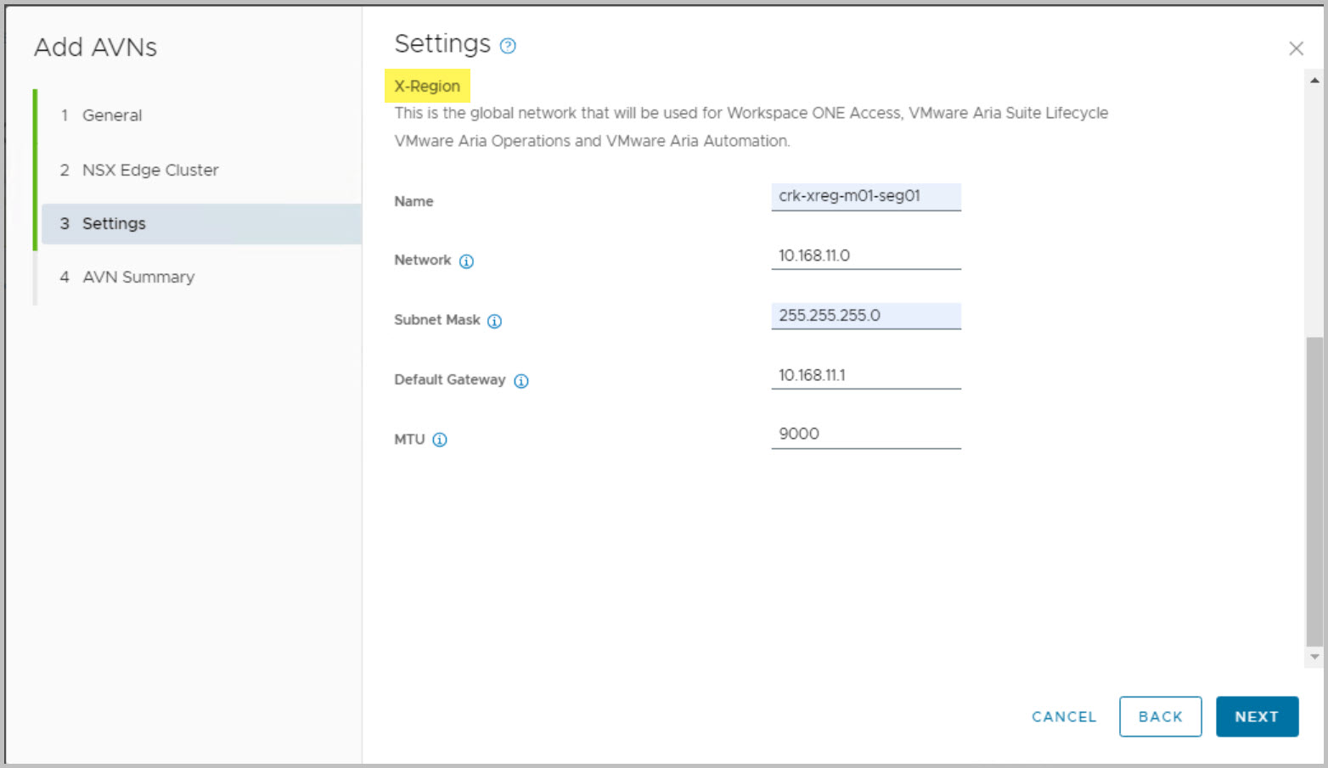Click the scrollbar up arrow
This screenshot has width=1328, height=768.
pyautogui.click(x=1314, y=81)
